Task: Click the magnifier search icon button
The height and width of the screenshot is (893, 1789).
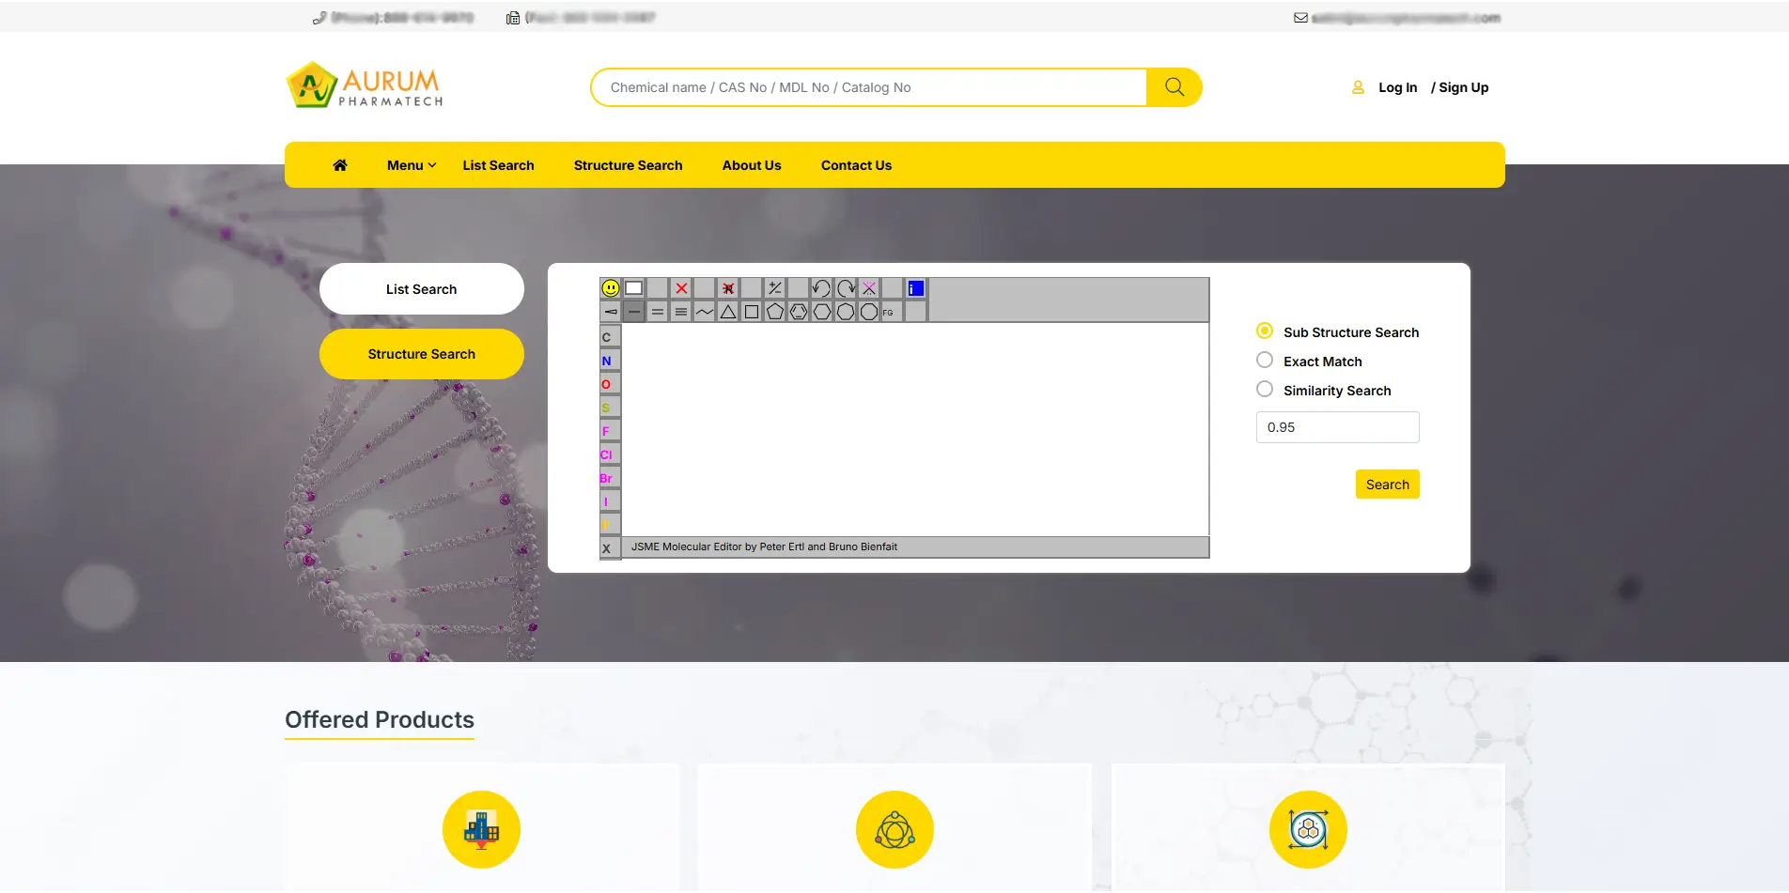Action: (1174, 87)
